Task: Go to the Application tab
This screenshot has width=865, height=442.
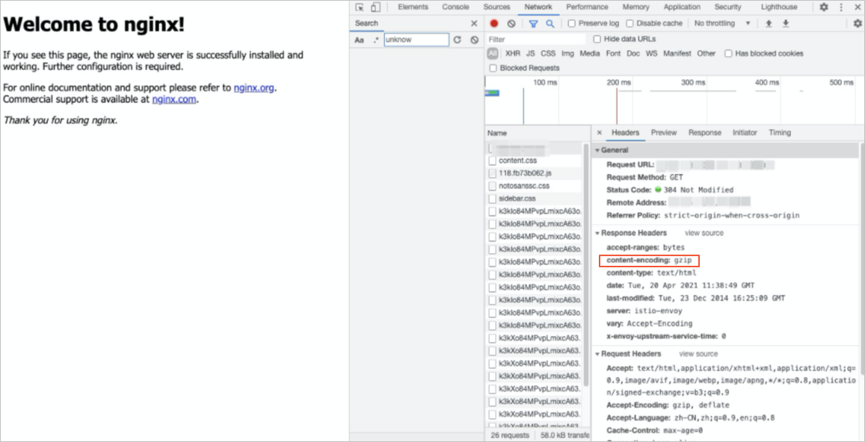Action: (682, 7)
